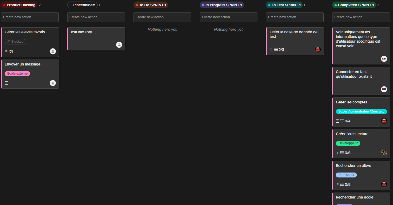Click the blue Professeur label
393x205 pixels.
pos(346,175)
